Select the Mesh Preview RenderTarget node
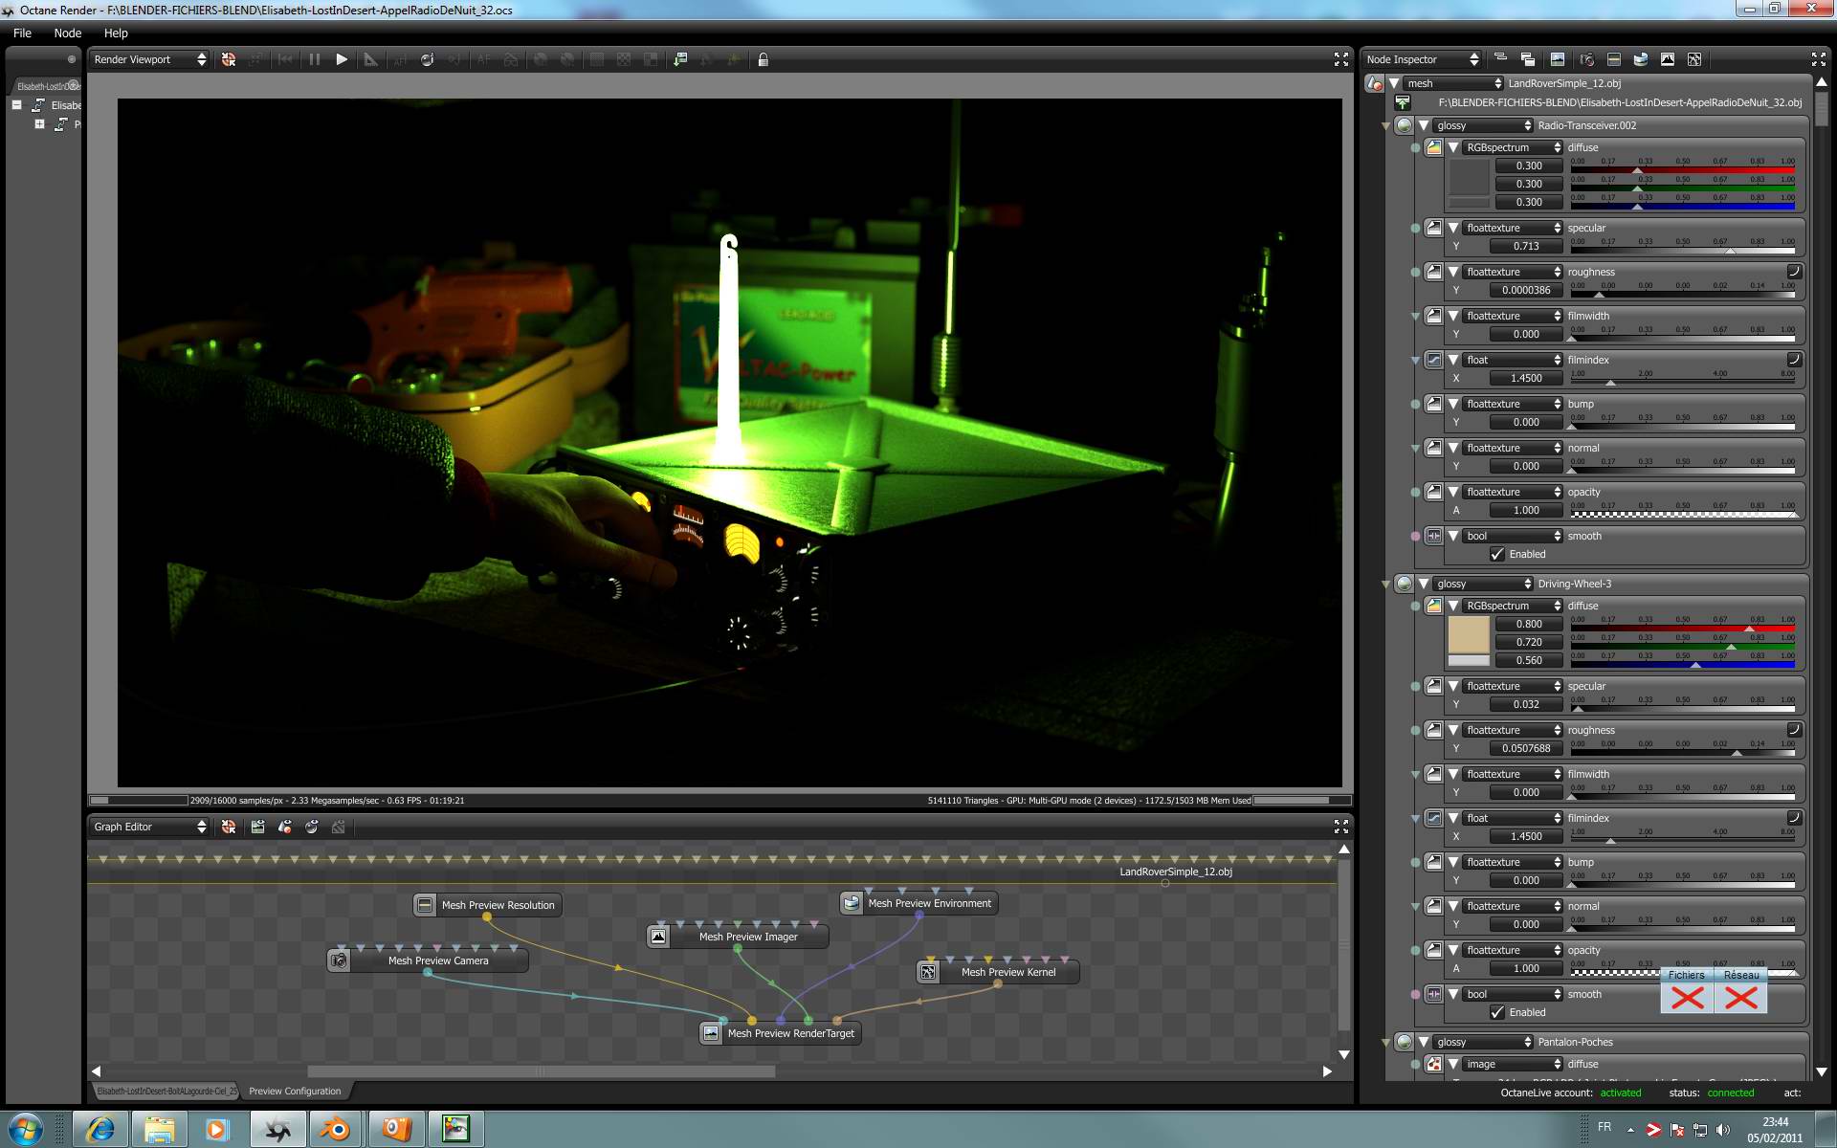Viewport: 1837px width, 1148px height. point(790,1033)
